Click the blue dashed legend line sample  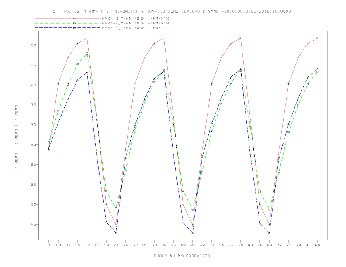click(68, 28)
